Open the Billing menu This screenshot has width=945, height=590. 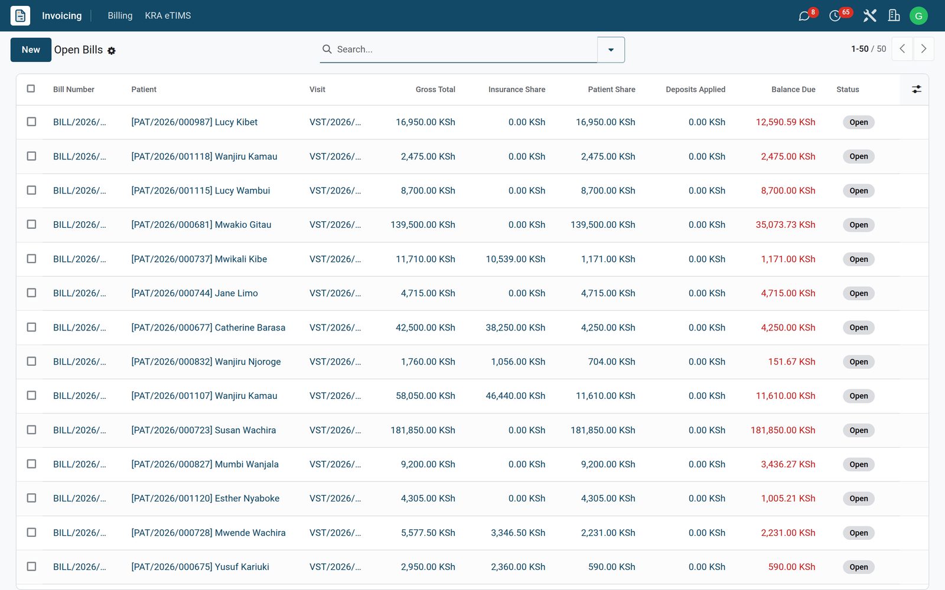(x=120, y=16)
